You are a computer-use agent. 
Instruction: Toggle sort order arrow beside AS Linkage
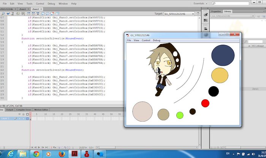click(x=249, y=46)
